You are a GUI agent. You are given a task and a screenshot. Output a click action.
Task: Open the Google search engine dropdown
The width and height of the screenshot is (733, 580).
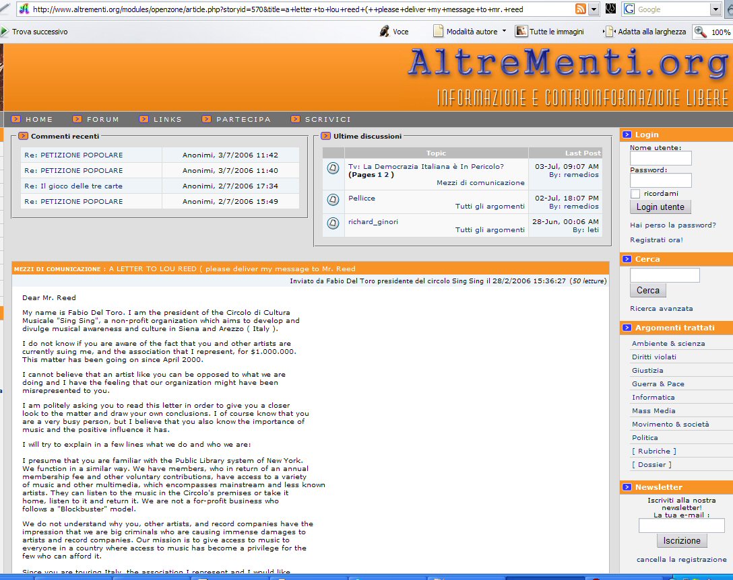(715, 9)
